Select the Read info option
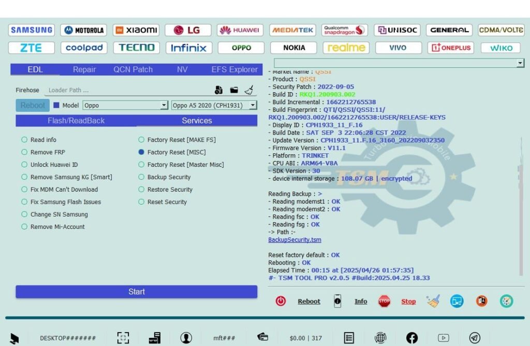The image size is (530, 346). pos(39,140)
